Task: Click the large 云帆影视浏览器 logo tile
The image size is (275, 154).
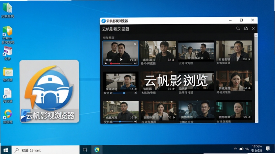Action: [49, 91]
